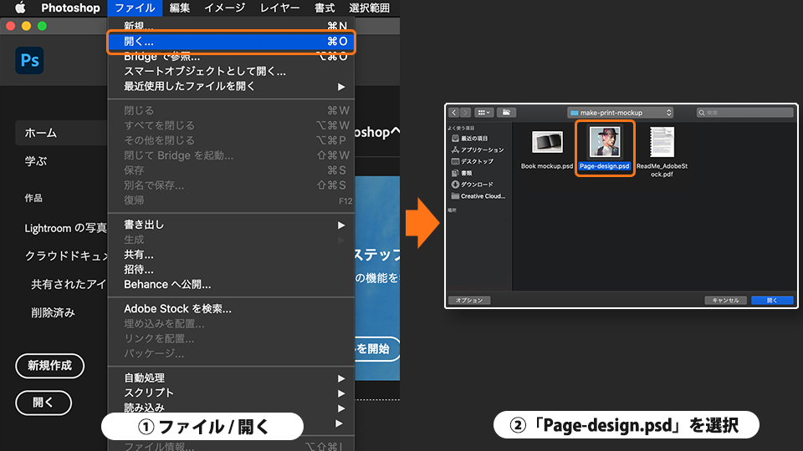Choose 開く... from the File menu
803x451 pixels.
(232, 42)
